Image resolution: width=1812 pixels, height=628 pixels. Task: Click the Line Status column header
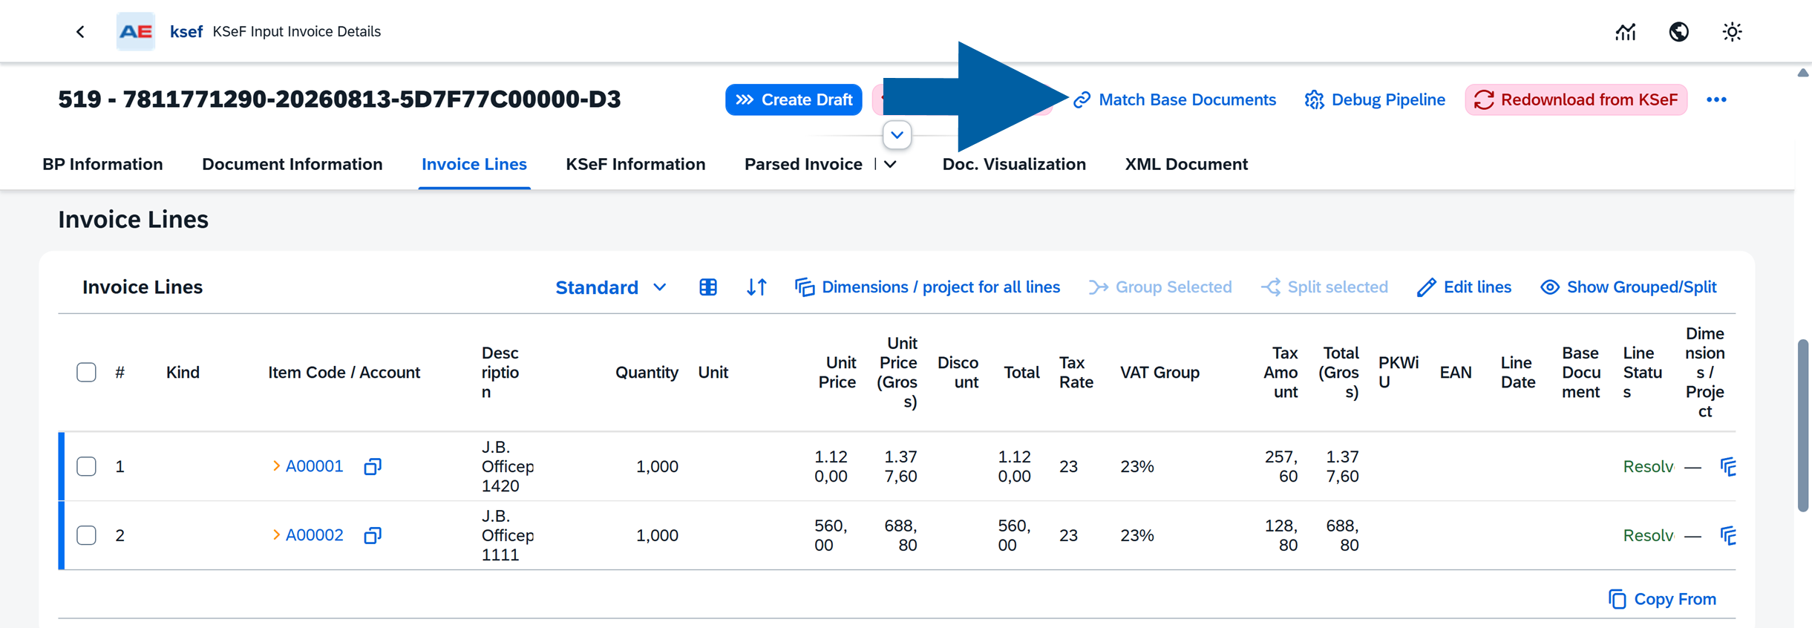[x=1642, y=372]
